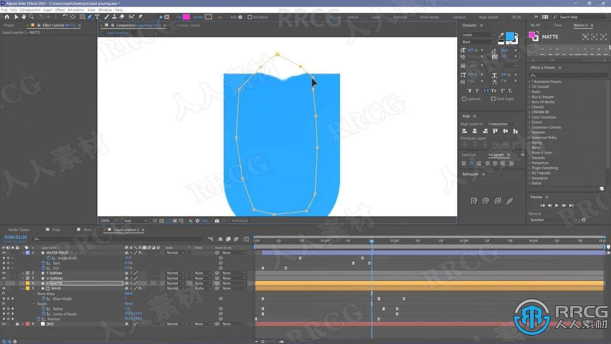Image resolution: width=611 pixels, height=344 pixels.
Task: Enable the RotoBezier checkbox
Action: tap(250, 17)
